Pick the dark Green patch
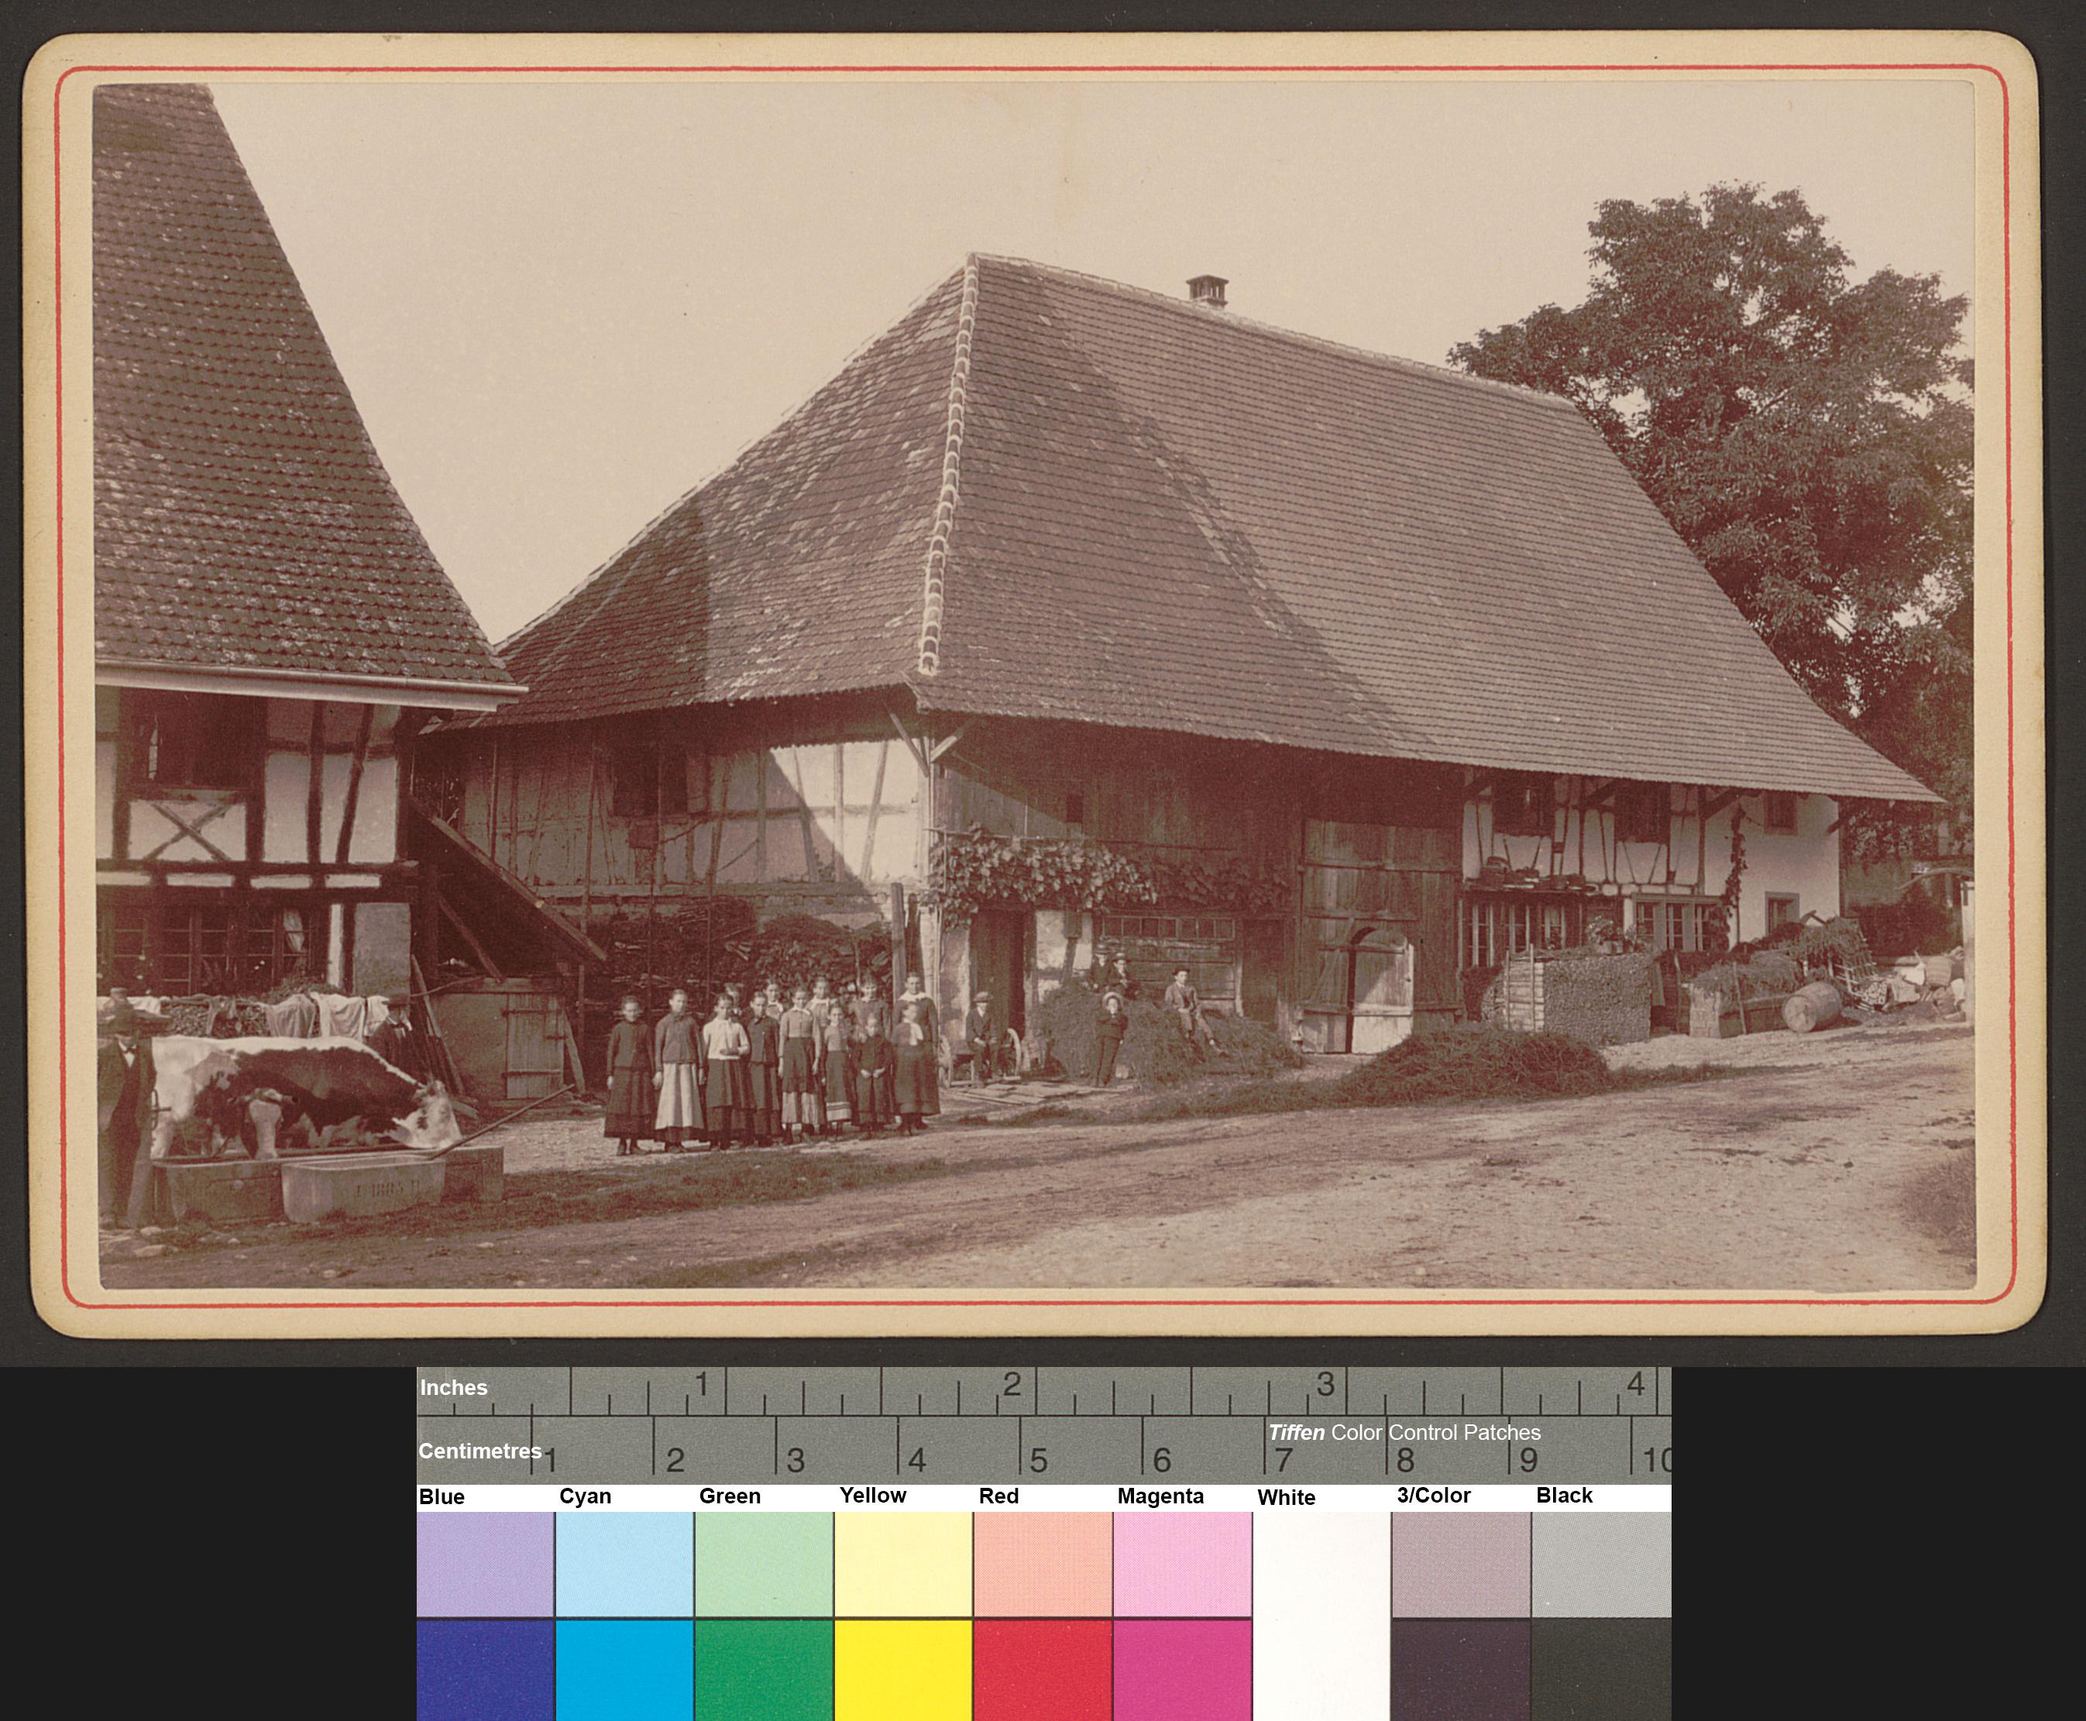The image size is (2086, 1721). point(764,1671)
